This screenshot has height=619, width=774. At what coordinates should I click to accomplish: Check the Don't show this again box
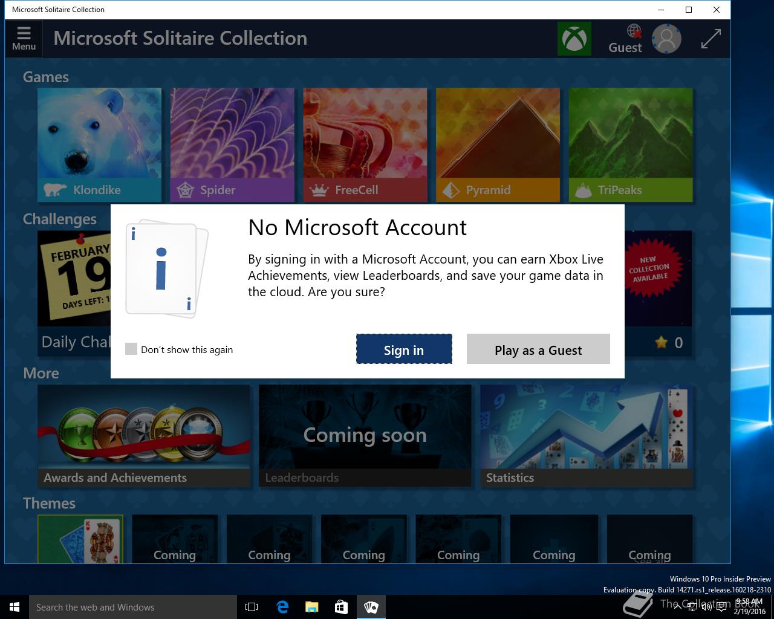tap(131, 349)
